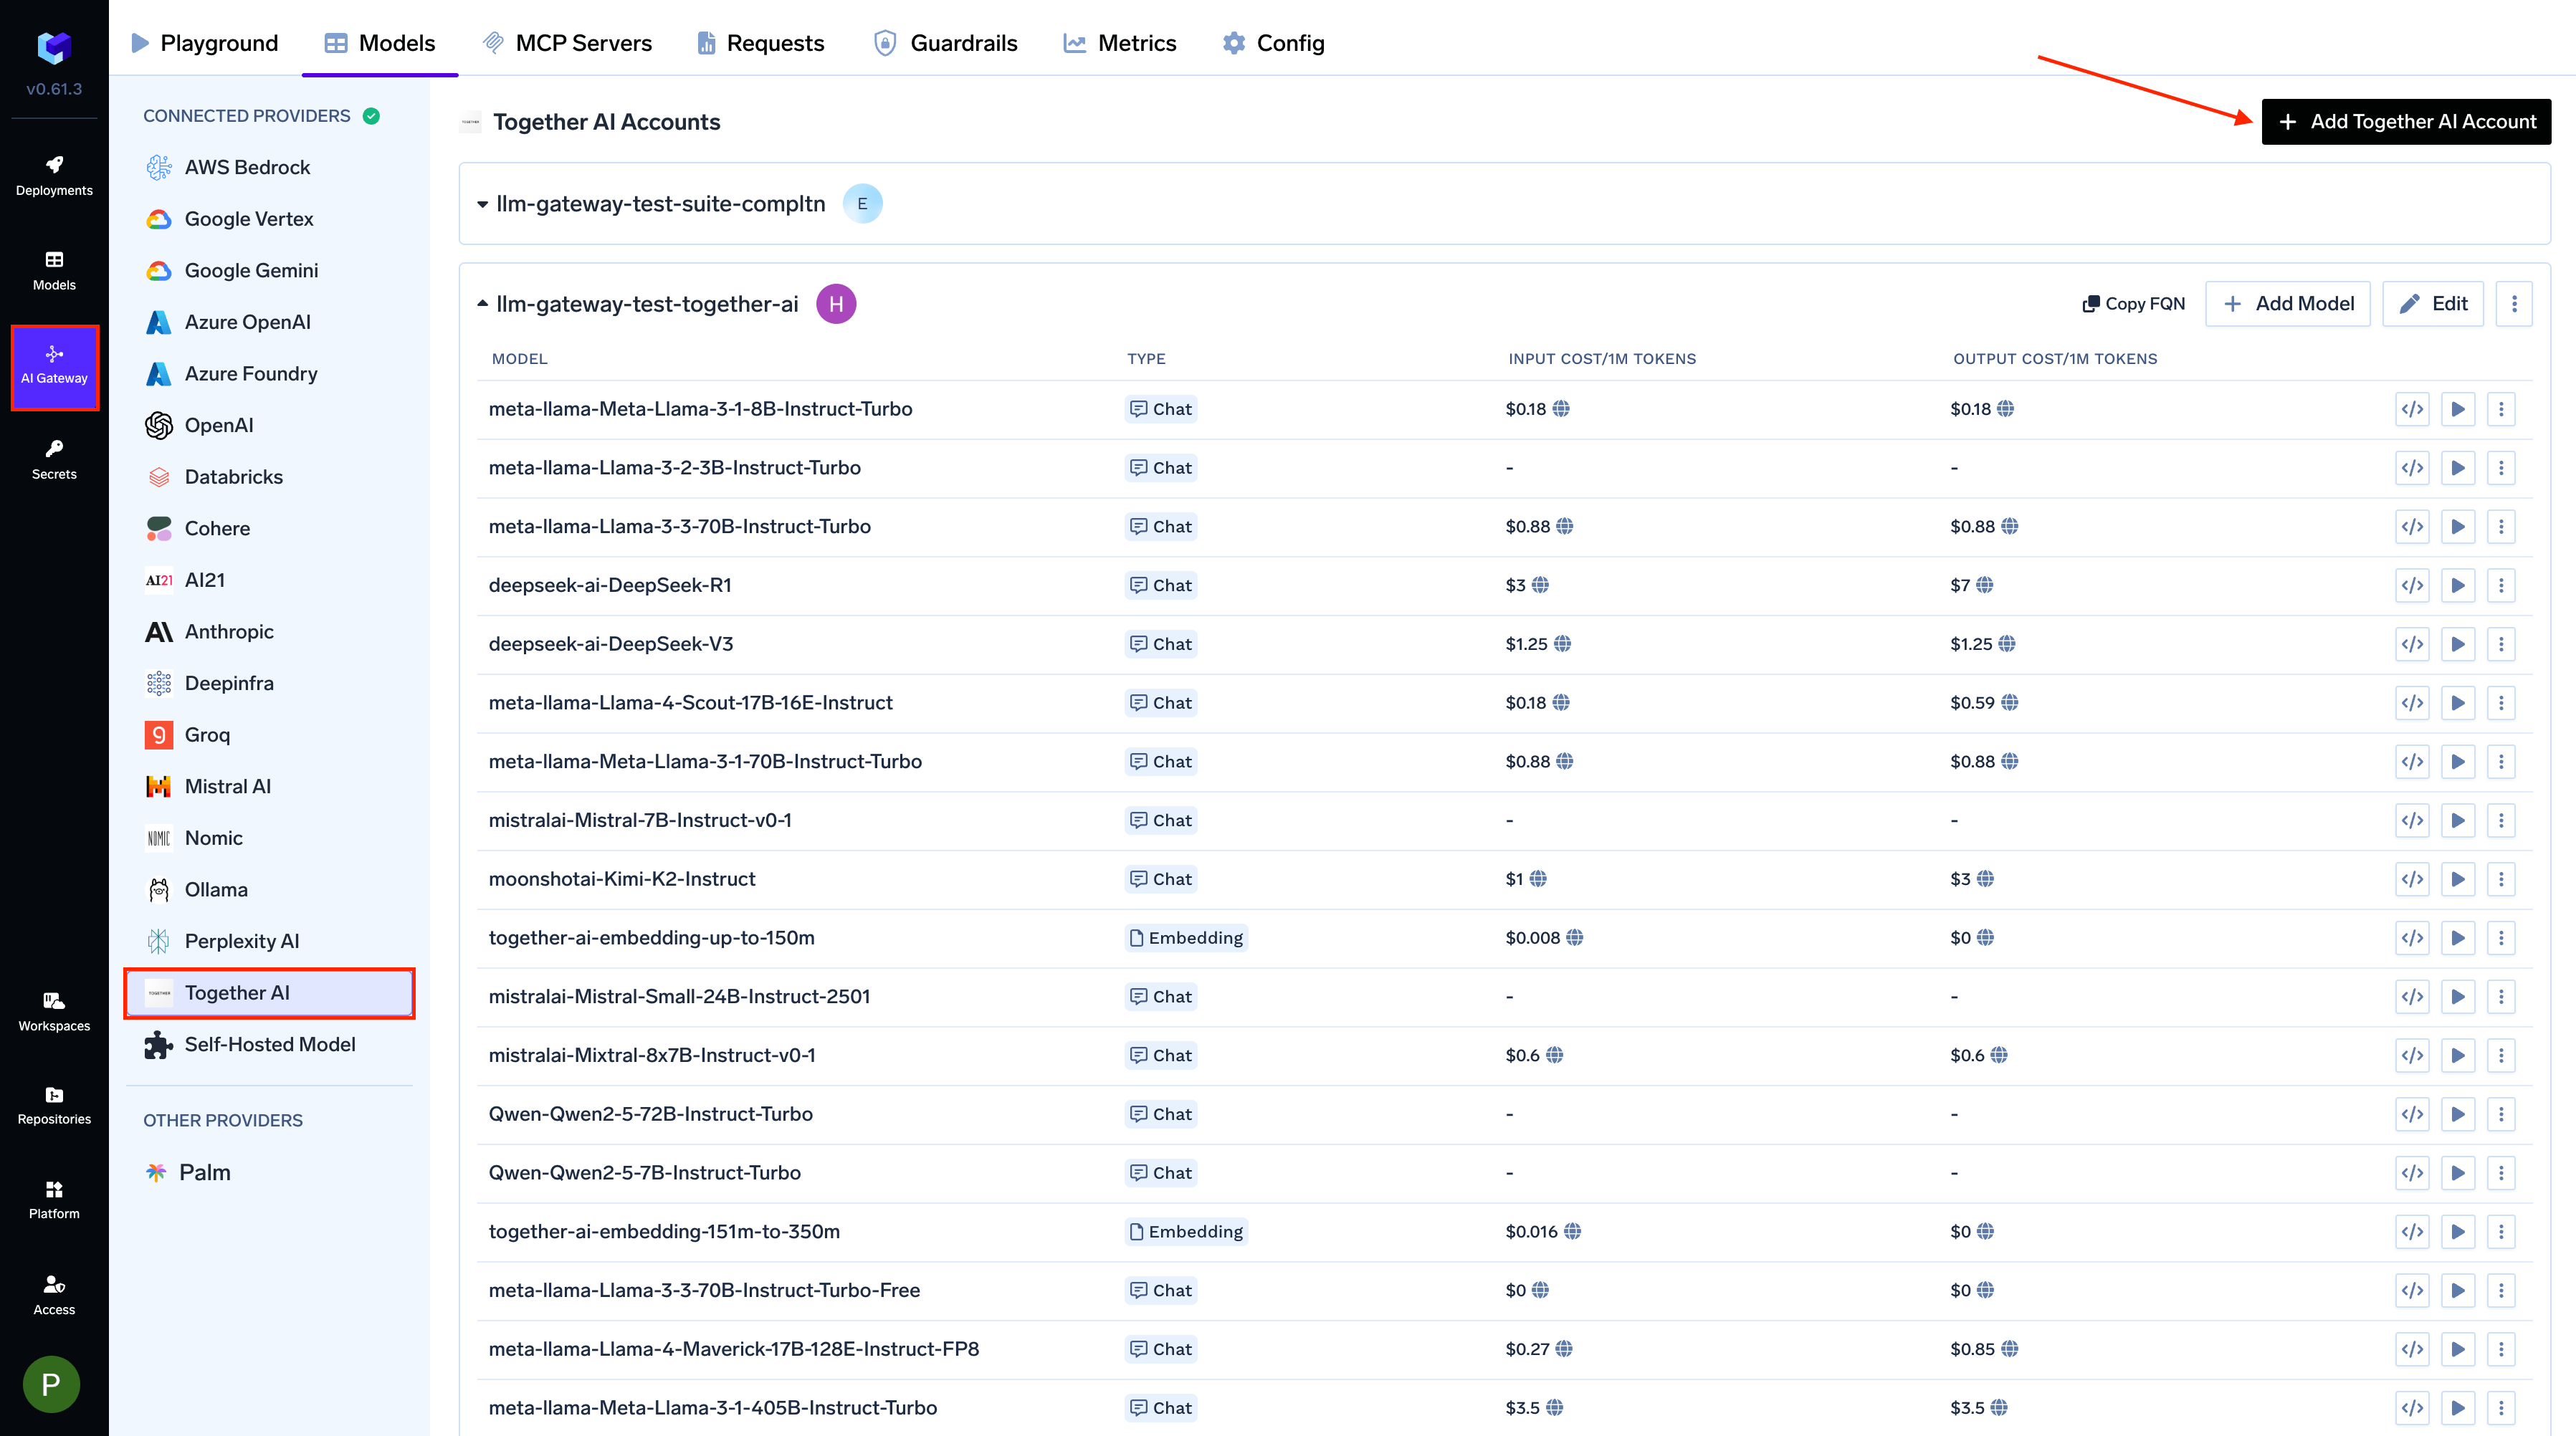Open more options for Qwen-Qwen2-5-72B-Instruct-Turbo row
Image resolution: width=2576 pixels, height=1436 pixels.
click(2501, 1114)
